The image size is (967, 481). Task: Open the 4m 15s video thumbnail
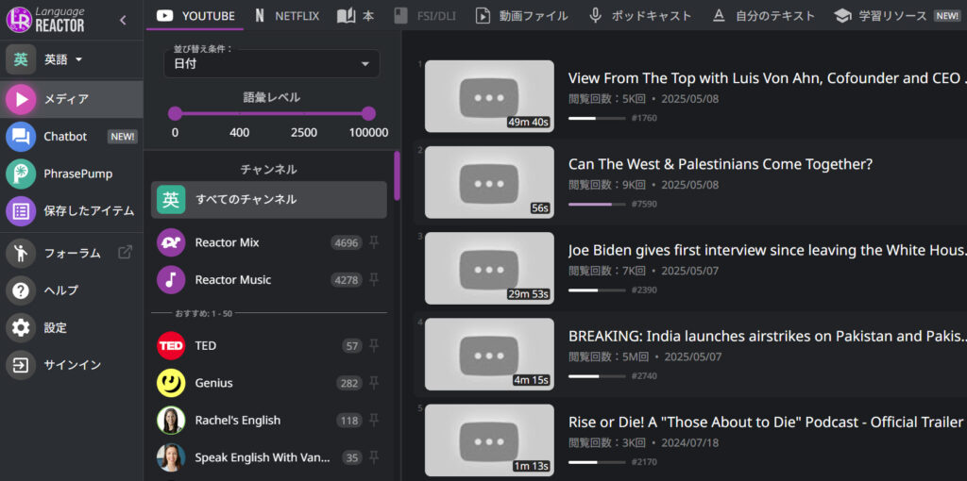tap(490, 354)
